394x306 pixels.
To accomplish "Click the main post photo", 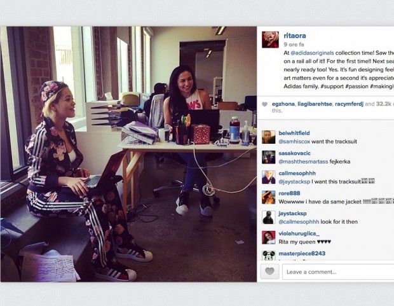I will pyautogui.click(x=128, y=154).
